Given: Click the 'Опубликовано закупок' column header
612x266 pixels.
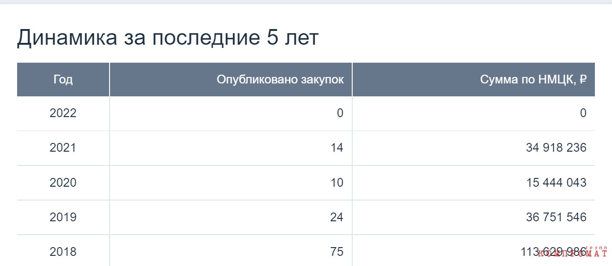Looking at the screenshot, I should pos(231,79).
